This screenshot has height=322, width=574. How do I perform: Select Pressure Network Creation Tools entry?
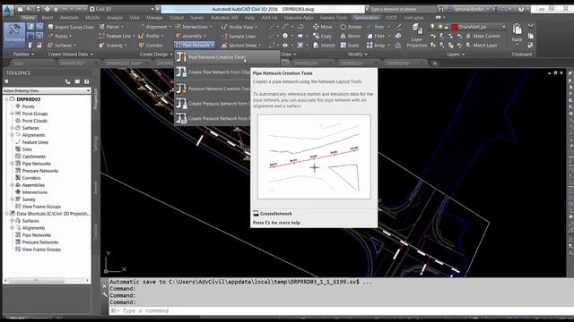point(213,89)
